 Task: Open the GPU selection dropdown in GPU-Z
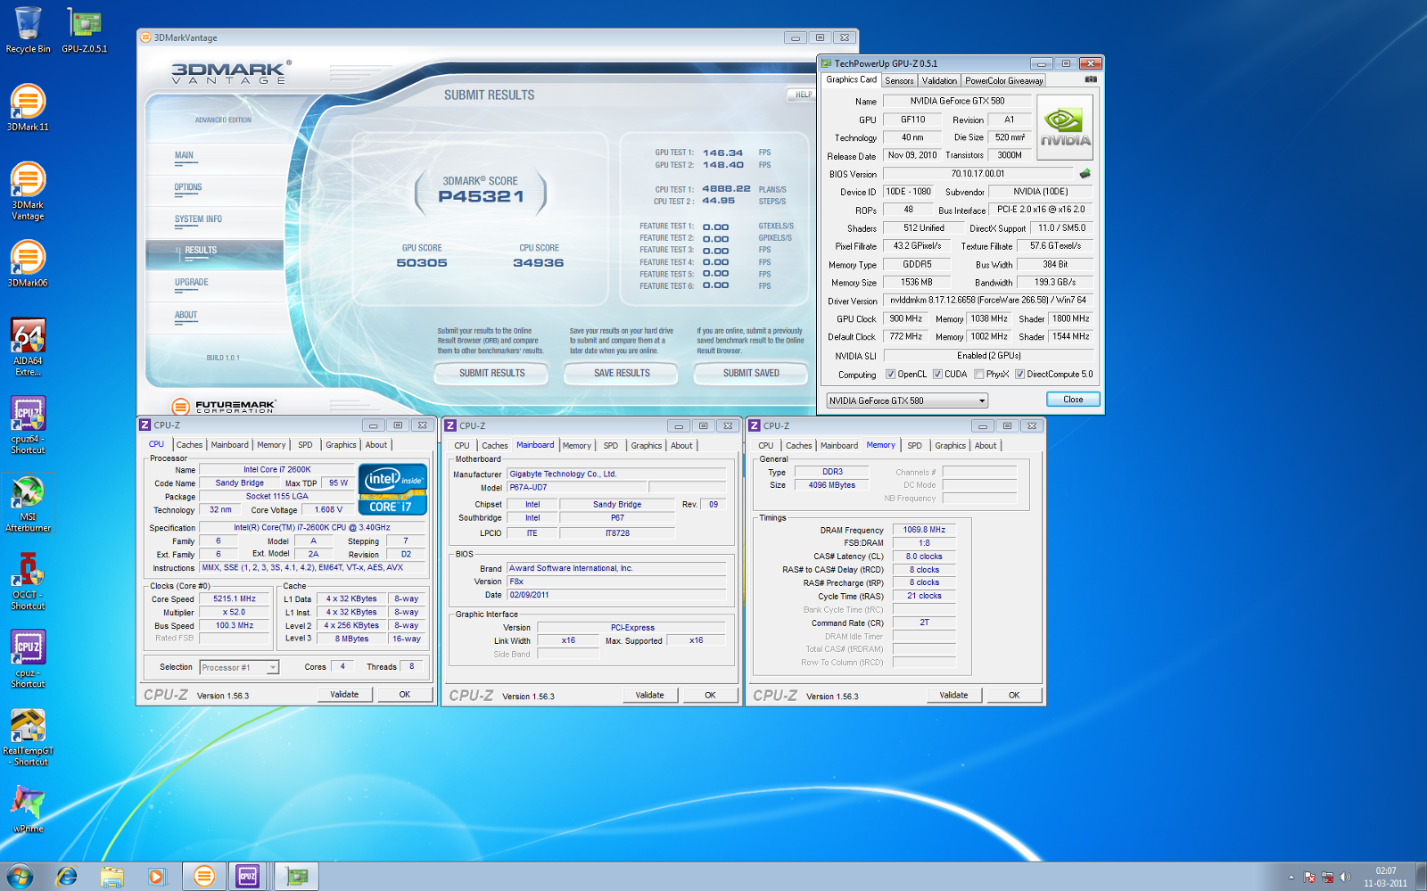pyautogui.click(x=906, y=400)
